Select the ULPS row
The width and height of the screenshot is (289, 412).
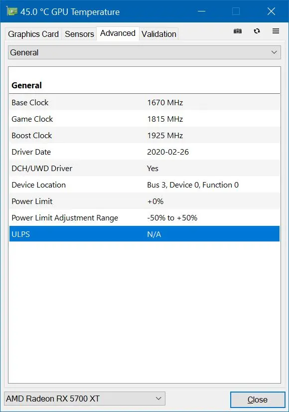pyautogui.click(x=144, y=234)
